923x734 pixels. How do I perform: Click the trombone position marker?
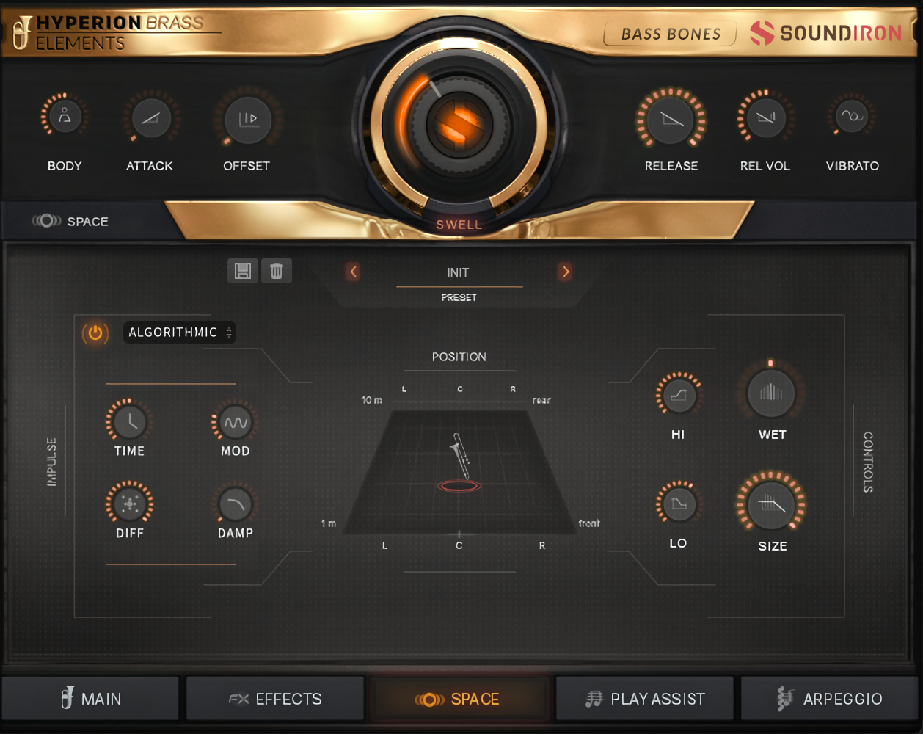point(459,464)
